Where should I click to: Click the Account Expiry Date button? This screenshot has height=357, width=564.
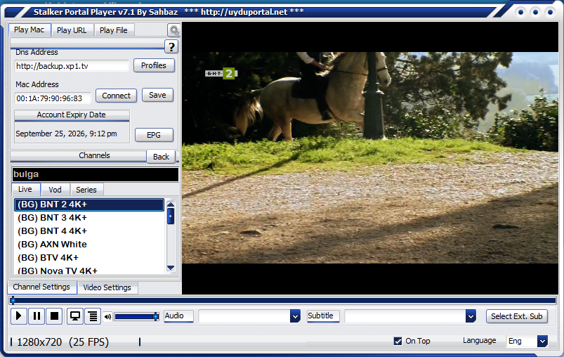point(72,115)
